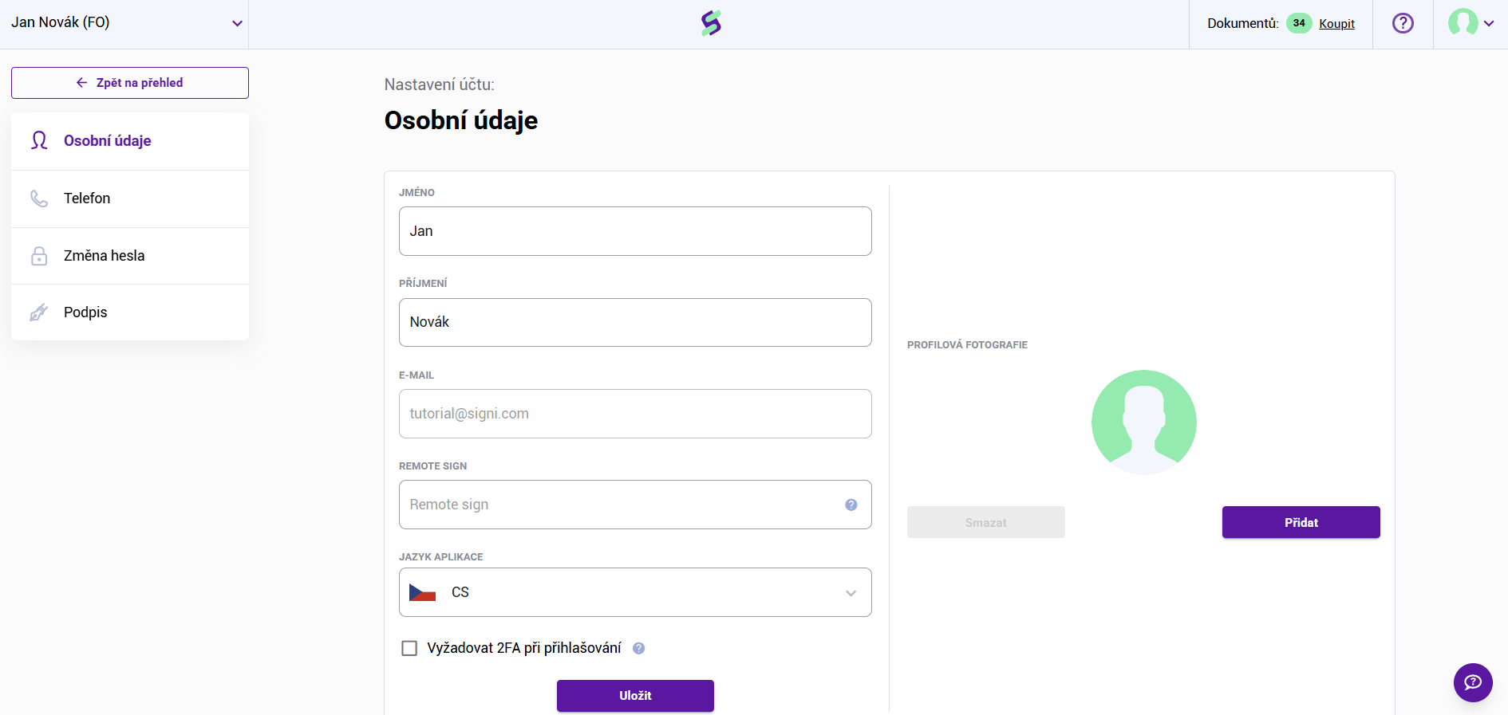Image resolution: width=1508 pixels, height=715 pixels.
Task: Click the Přidat photo button
Action: coord(1301,522)
